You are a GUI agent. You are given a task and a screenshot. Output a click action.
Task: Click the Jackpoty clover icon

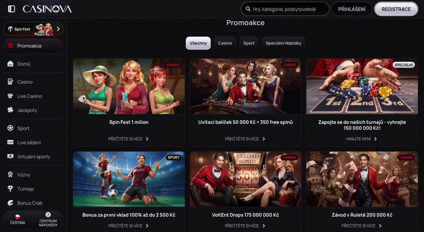[11, 110]
